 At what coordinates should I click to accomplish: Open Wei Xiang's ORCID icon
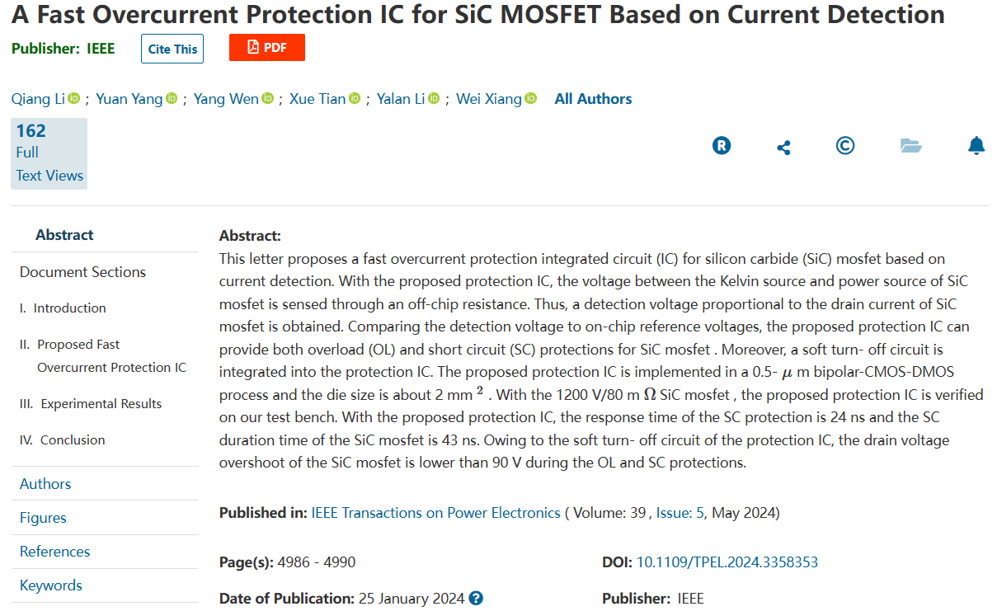point(531,99)
